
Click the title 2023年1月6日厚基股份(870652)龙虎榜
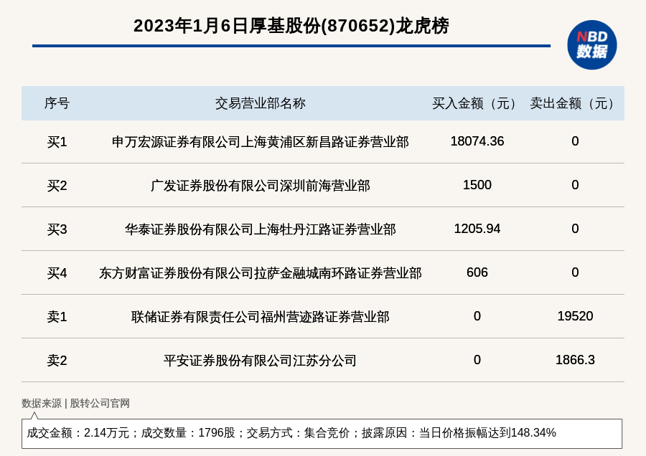[291, 26]
